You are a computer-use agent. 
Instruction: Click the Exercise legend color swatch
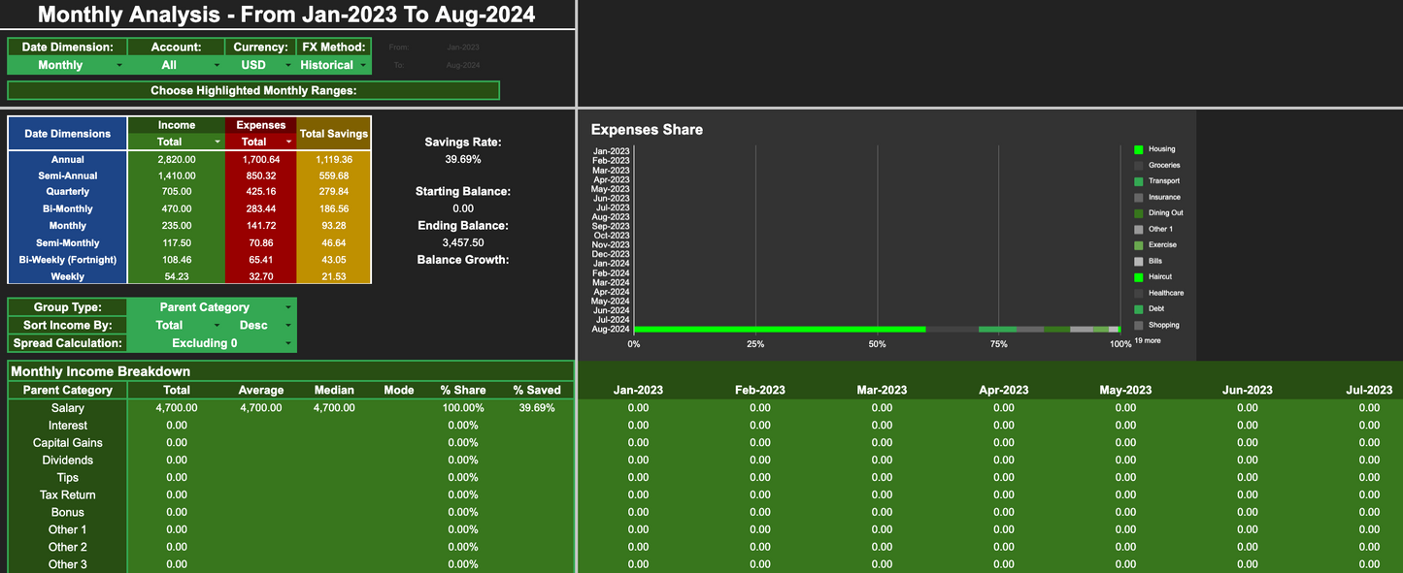(1138, 245)
